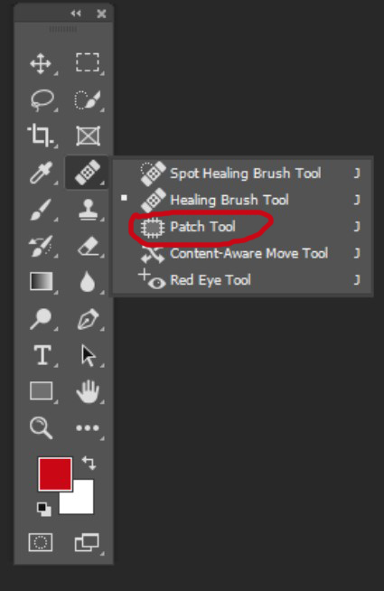Collapse the toolbar with double-arrow
The image size is (384, 591).
coord(75,14)
